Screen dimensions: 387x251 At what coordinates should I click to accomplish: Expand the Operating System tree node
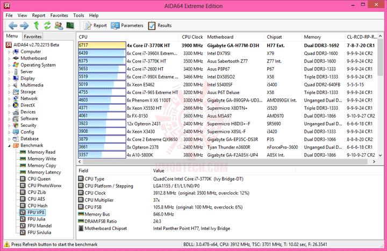(x=9, y=65)
